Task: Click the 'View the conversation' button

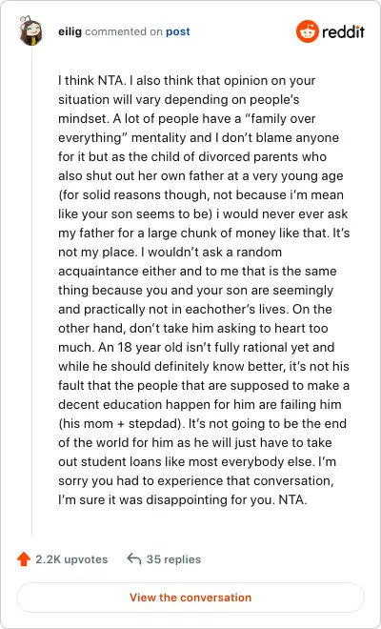Action: (190, 598)
